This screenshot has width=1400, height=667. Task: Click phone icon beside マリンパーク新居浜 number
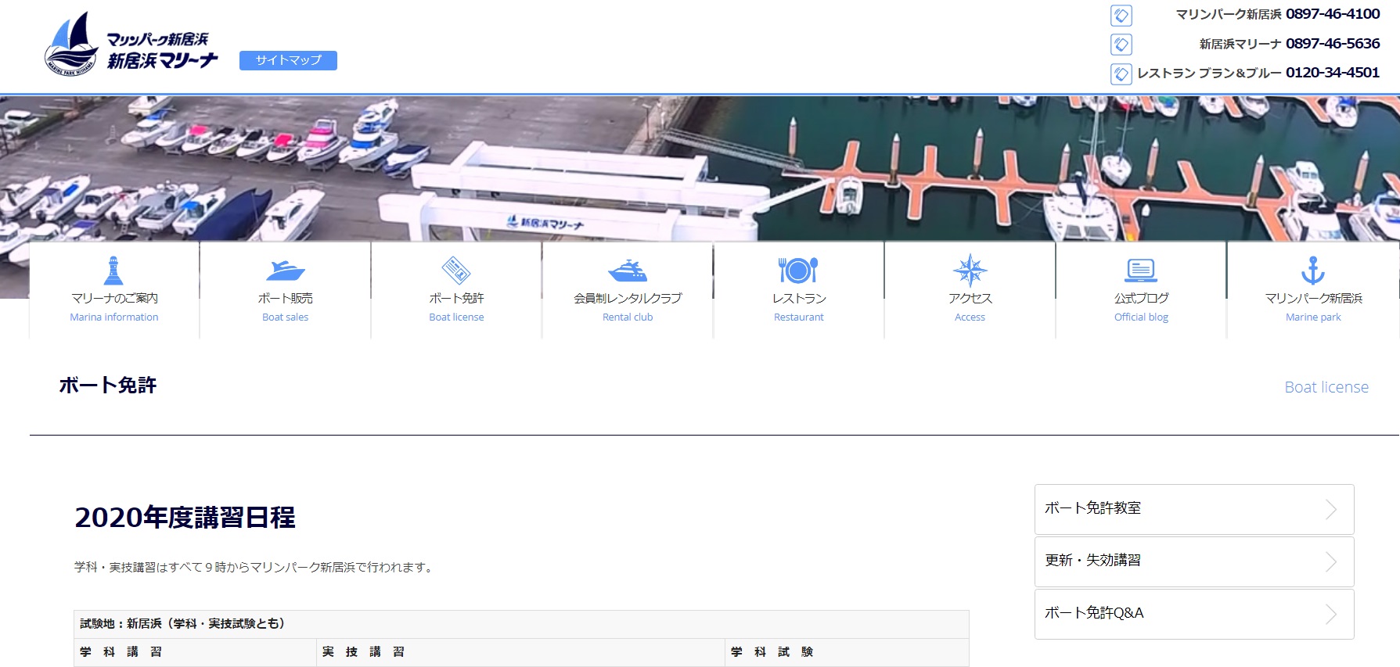1121,15
